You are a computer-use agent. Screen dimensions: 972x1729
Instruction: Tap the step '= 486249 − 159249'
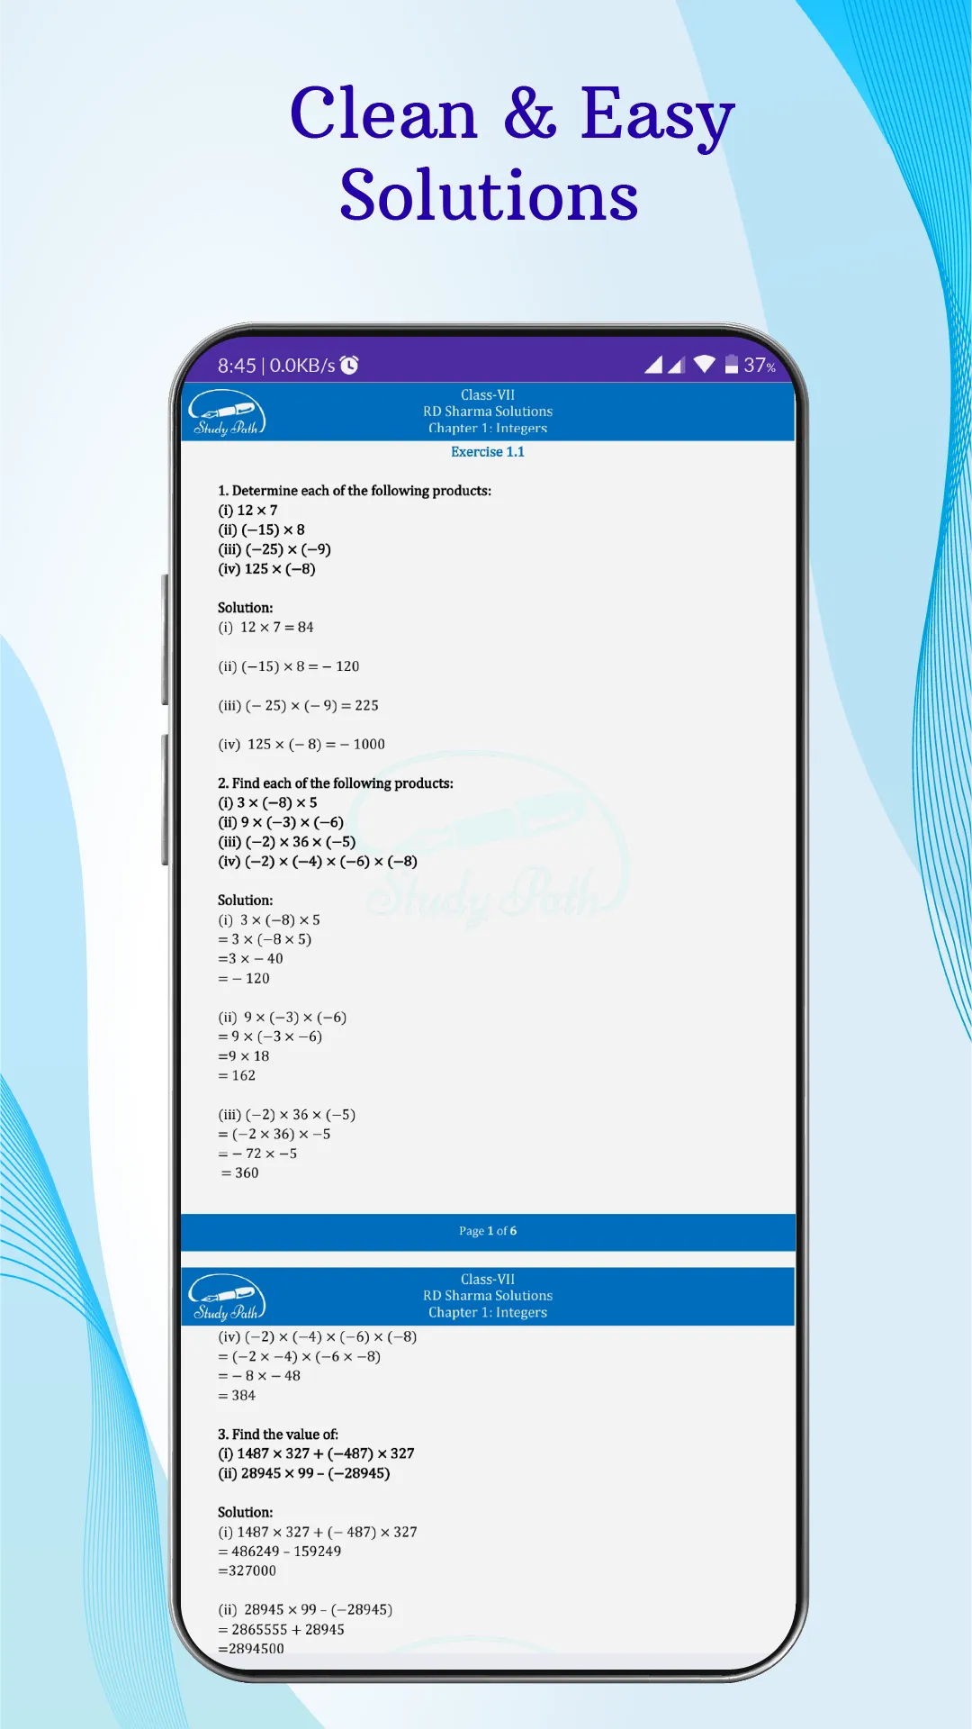pyautogui.click(x=280, y=1552)
